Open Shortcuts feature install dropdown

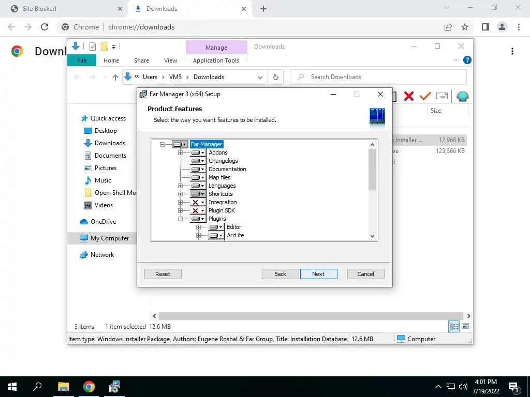point(198,194)
